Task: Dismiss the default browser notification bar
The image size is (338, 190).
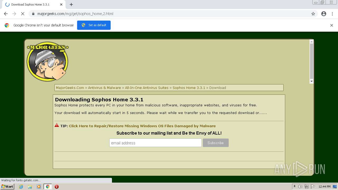Action: point(332,25)
